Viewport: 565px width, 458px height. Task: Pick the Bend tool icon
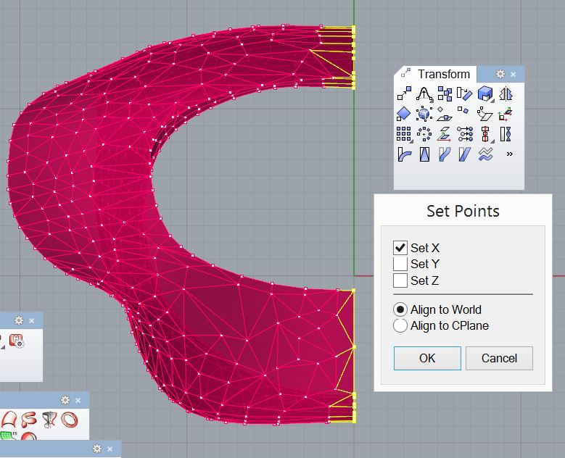[x=404, y=154]
